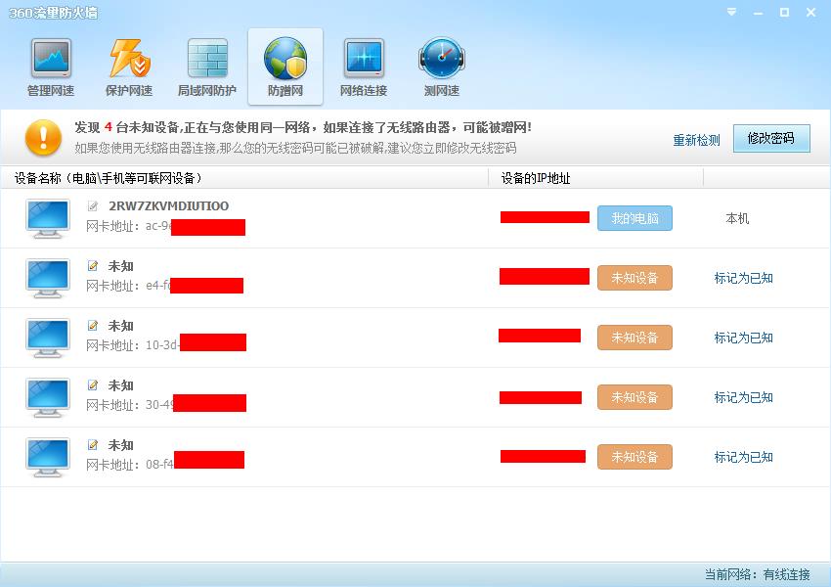This screenshot has width=831, height=587.
Task: Edit name icon for 2RW7ZKVMDIUTIOO device
Action: pos(93,205)
